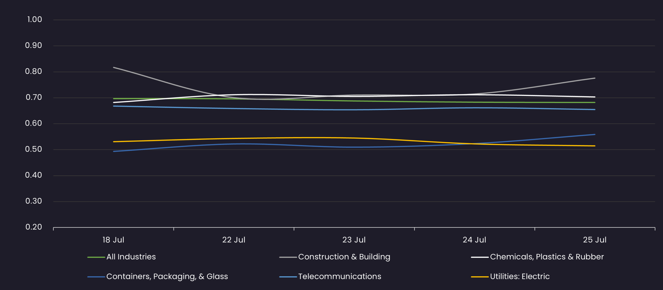This screenshot has height=290, width=663.
Task: Click the Utilities: Electric legend label
Action: coord(520,276)
